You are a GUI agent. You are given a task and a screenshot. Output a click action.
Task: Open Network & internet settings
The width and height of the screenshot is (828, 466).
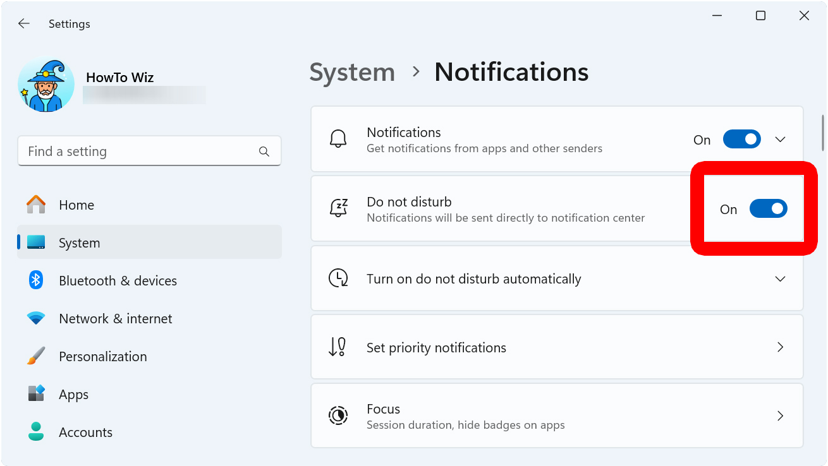(x=115, y=318)
